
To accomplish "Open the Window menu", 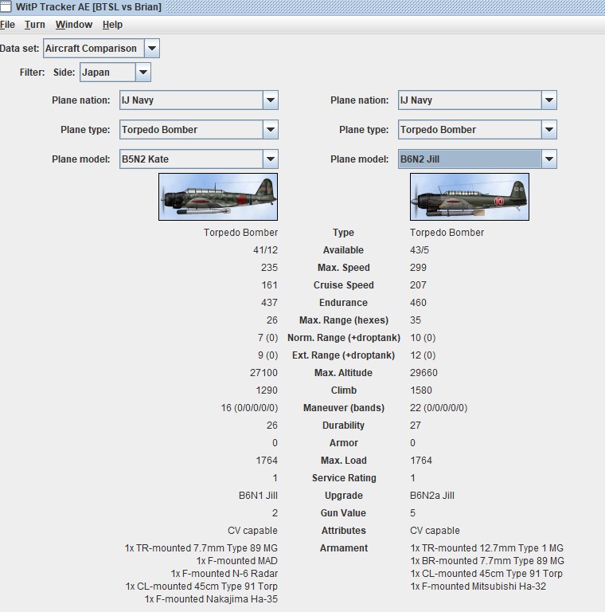I will (74, 25).
